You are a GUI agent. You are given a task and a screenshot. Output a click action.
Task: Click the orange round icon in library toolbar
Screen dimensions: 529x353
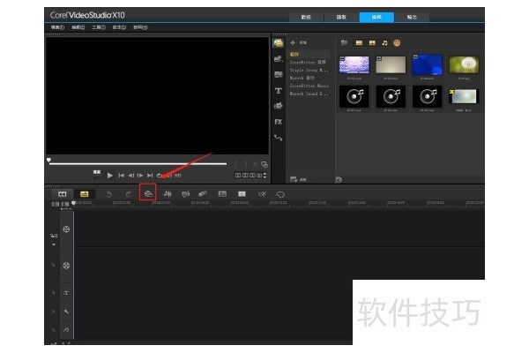397,43
